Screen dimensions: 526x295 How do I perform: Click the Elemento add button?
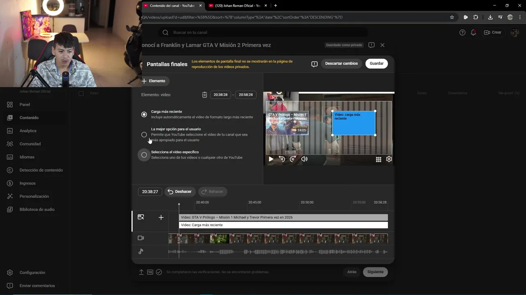point(154,81)
